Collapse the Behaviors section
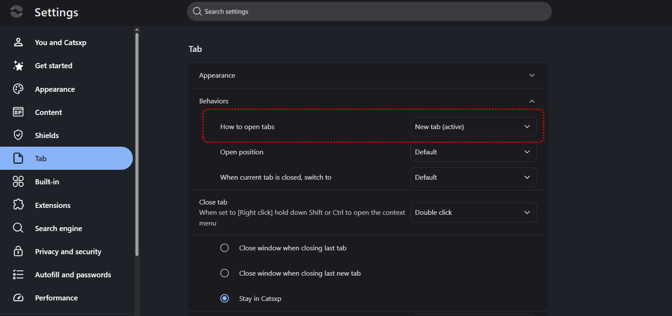This screenshot has height=316, width=672. click(532, 101)
